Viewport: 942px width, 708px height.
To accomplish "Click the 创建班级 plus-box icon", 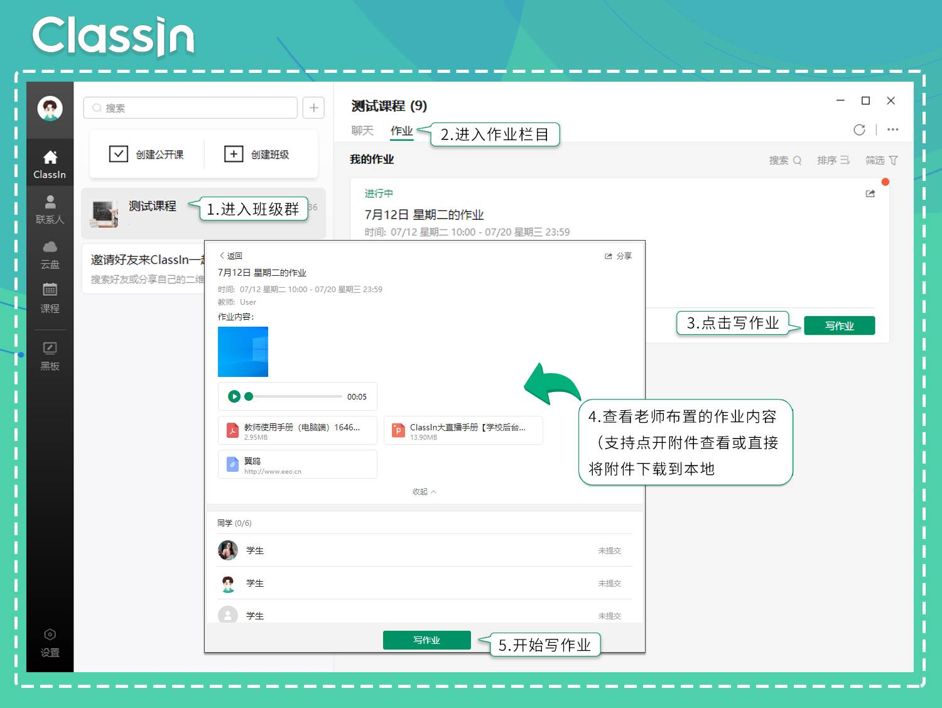I will pos(234,154).
